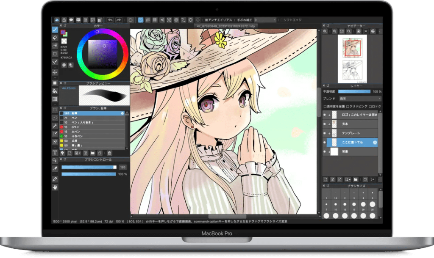Hide the 背景 layer visibility dot
Screen dimensions: 434x258
pos(325,152)
